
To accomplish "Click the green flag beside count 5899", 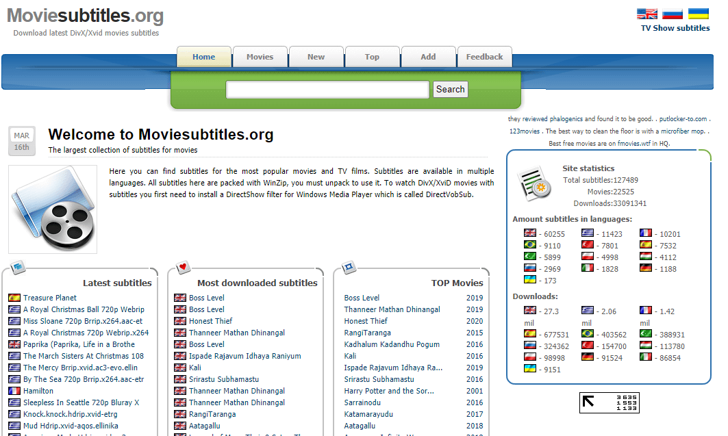I will [x=530, y=256].
